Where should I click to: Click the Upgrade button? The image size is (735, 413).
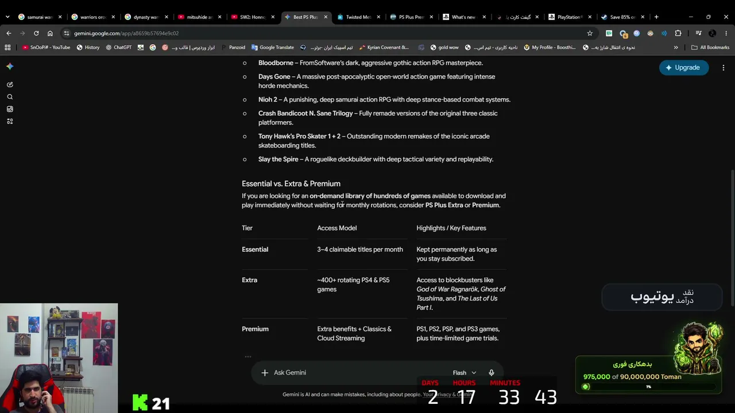[683, 68]
